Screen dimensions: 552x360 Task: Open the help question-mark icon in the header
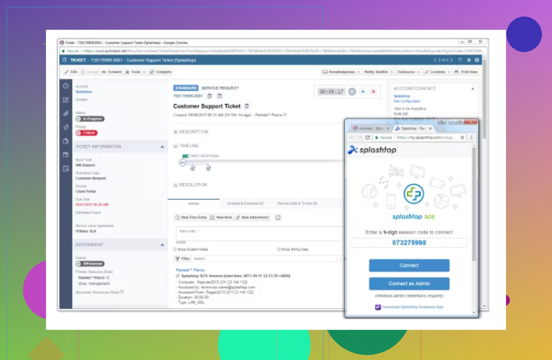coord(477,60)
